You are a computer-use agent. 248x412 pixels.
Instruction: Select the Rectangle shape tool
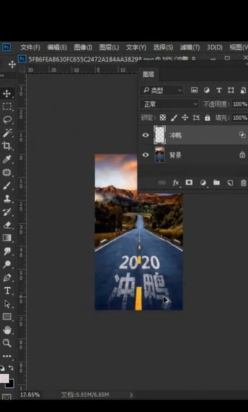coord(7,317)
